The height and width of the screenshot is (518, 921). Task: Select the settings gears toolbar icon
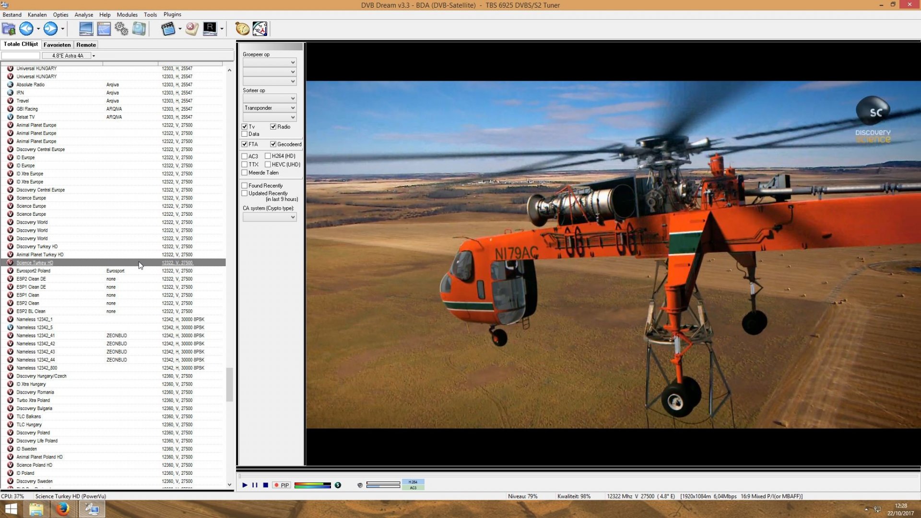click(121, 29)
